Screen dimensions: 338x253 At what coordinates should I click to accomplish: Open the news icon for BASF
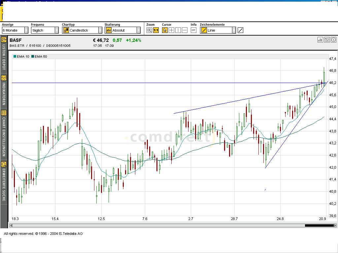pyautogui.click(x=327, y=40)
